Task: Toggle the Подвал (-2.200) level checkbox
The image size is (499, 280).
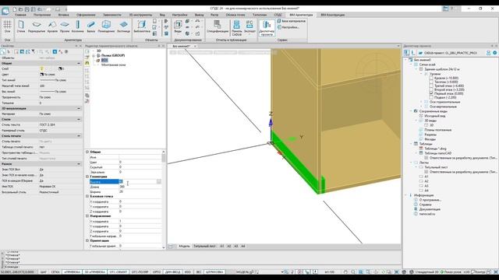Action: point(431,97)
